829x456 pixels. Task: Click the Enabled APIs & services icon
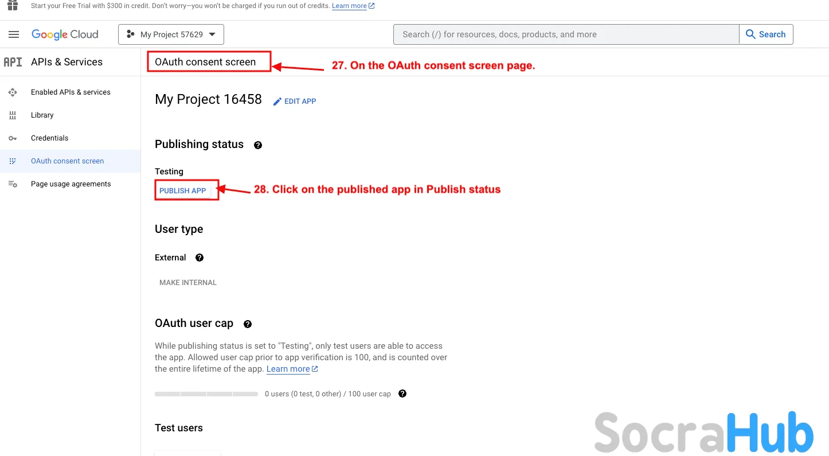[x=13, y=92]
